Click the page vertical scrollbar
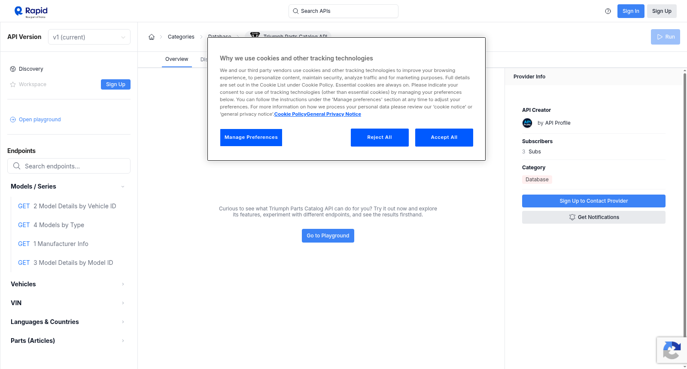687x369 pixels. point(685,206)
